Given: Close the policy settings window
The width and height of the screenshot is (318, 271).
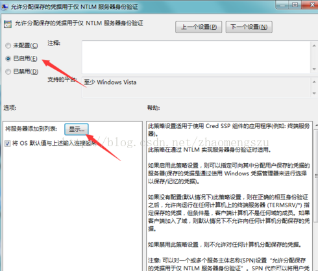Looking at the screenshot, I should (x=310, y=5).
